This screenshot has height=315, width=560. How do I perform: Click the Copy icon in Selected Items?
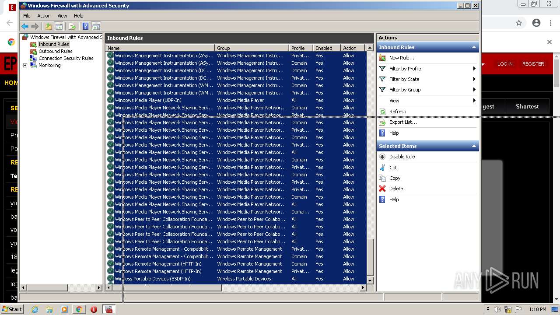coord(382,178)
